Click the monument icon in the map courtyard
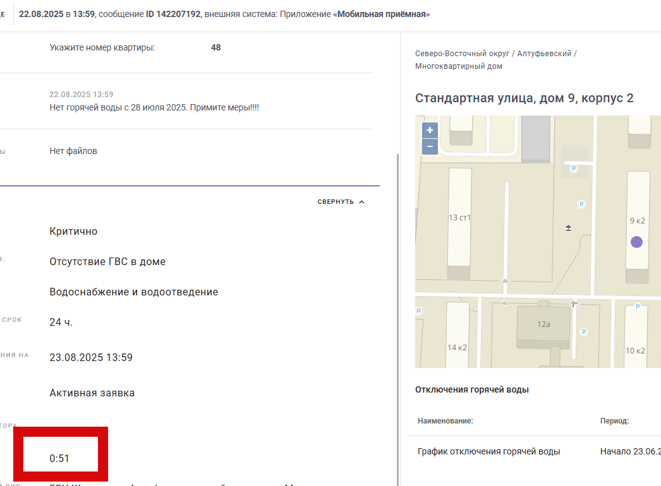The width and height of the screenshot is (661, 486). coord(568,228)
